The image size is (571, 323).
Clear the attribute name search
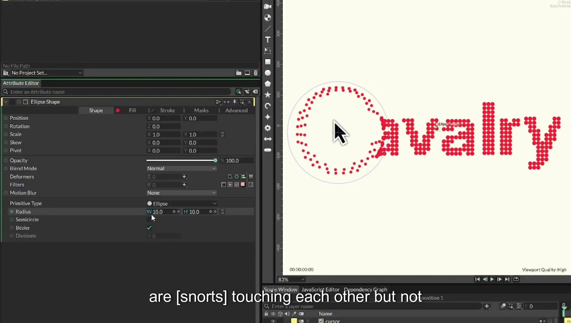coord(255,92)
